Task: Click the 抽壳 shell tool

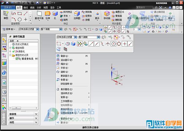Action: coord(64,20)
